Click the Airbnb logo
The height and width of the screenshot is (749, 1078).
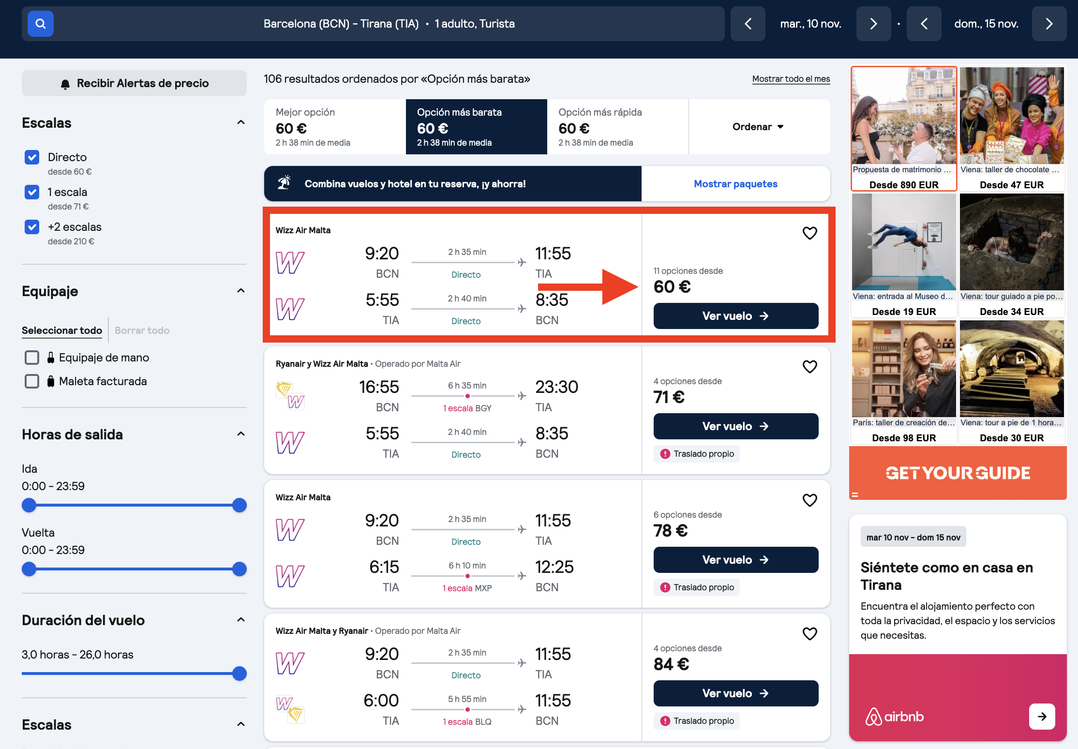point(894,717)
